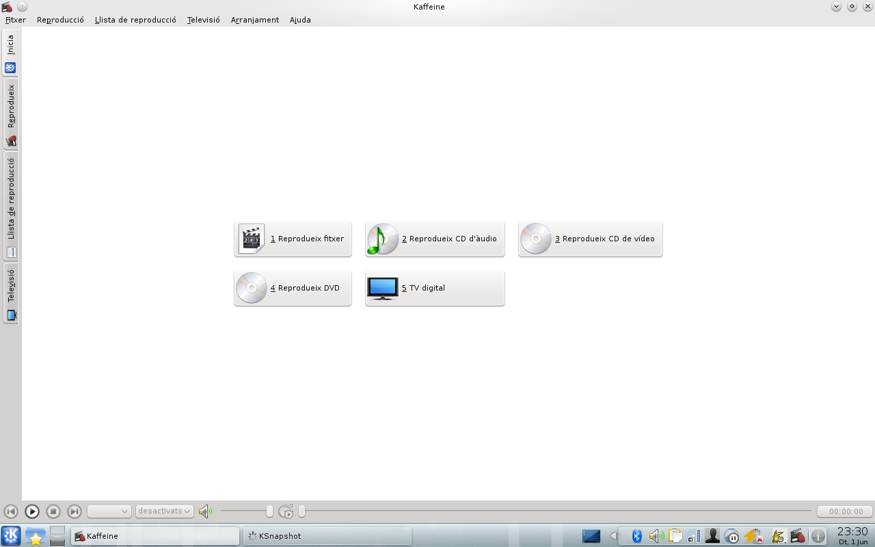Open the TV digital button

coord(435,289)
